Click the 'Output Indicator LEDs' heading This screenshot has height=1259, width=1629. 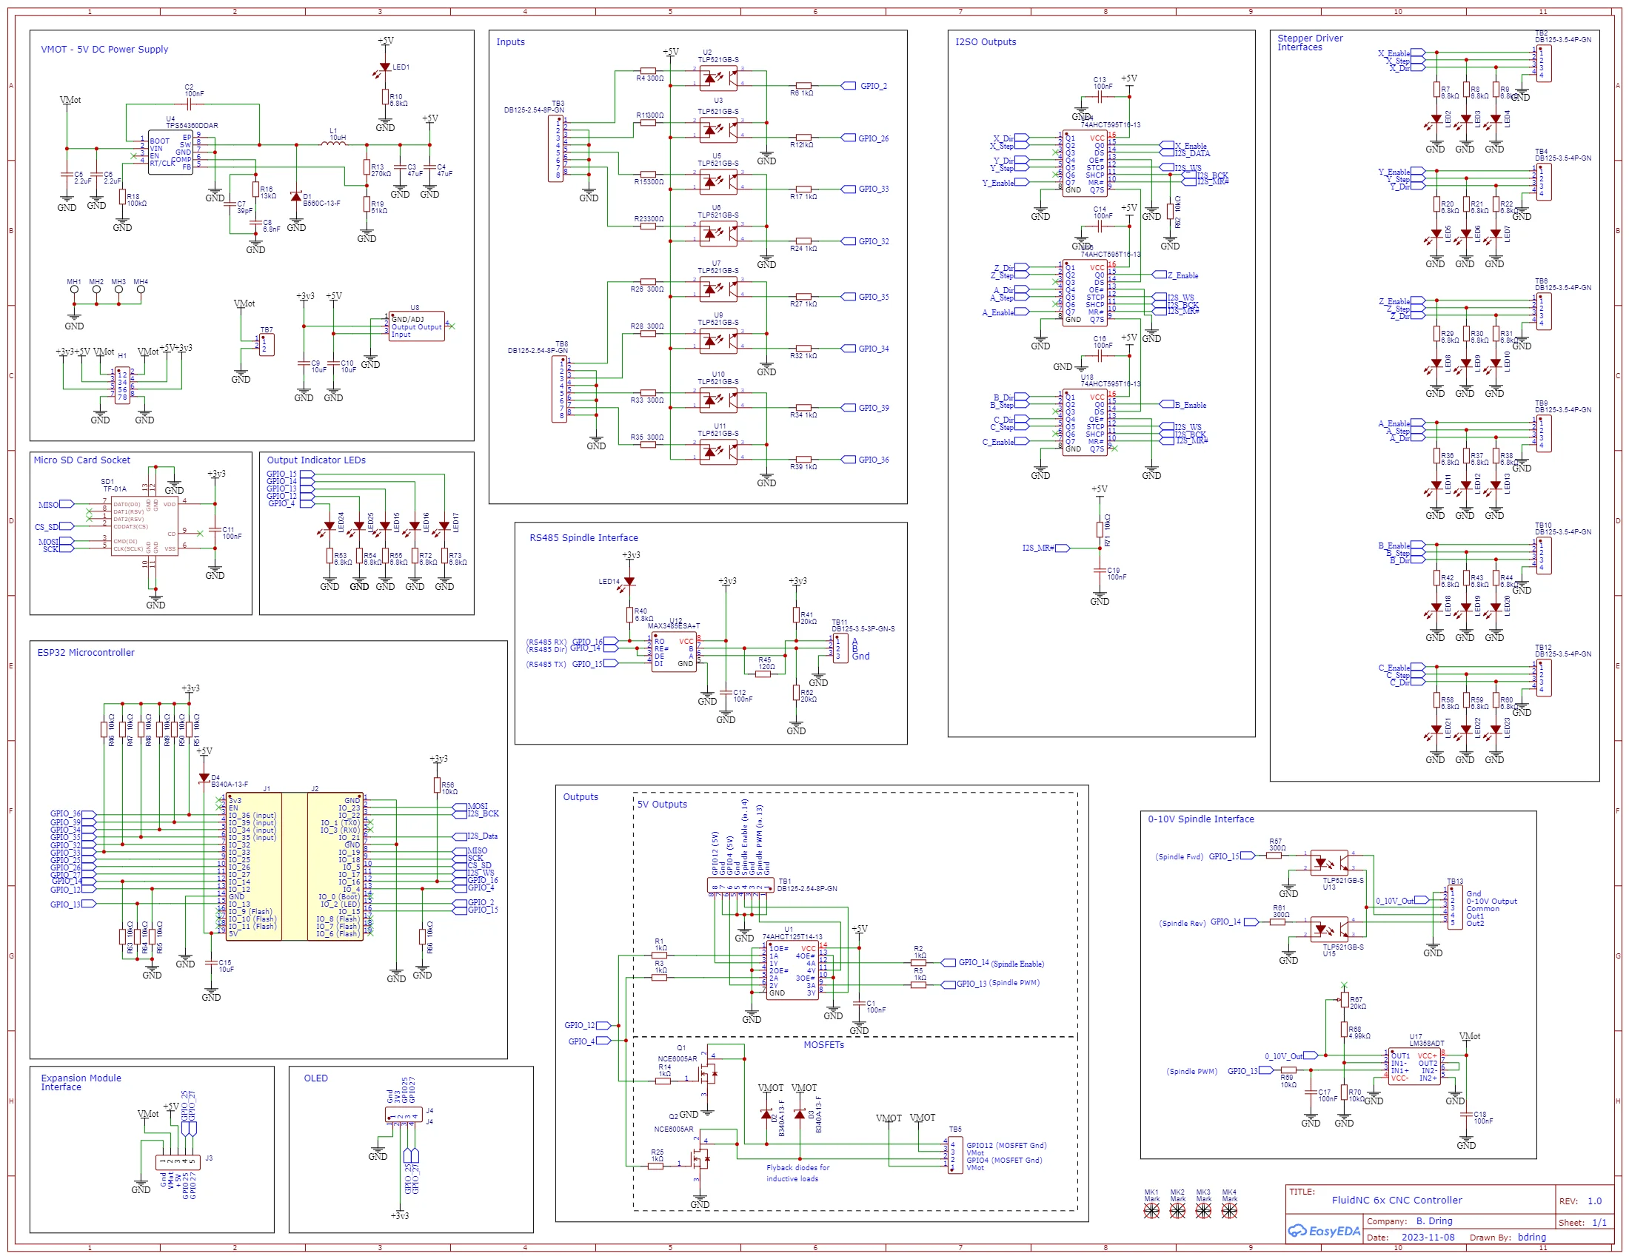pyautogui.click(x=316, y=460)
